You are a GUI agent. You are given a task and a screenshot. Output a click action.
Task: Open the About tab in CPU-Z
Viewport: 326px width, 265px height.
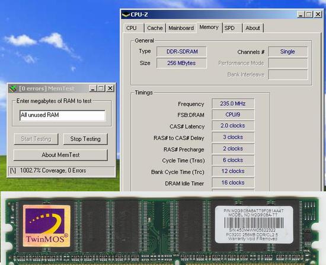253,28
